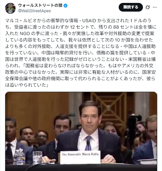Screen dimensions: 162x171
Task: Open the WallStreetApes profile avatar
Action: tap(10, 8)
